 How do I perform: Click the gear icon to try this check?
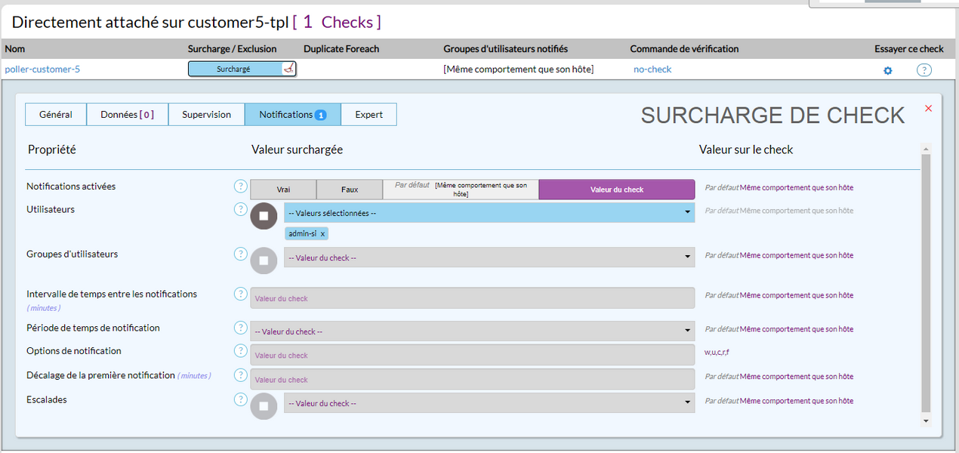(888, 70)
